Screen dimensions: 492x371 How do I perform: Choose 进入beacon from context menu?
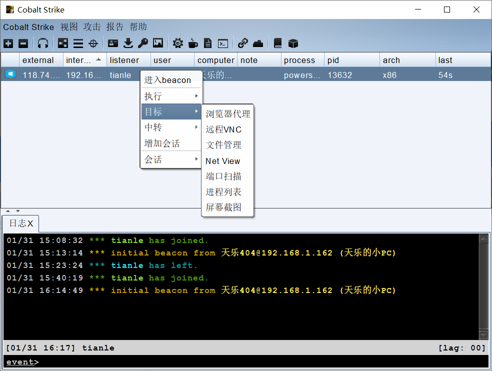click(x=171, y=80)
